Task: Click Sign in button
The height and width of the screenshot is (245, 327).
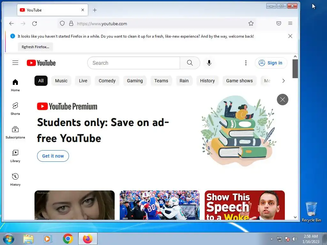Action: [x=271, y=63]
